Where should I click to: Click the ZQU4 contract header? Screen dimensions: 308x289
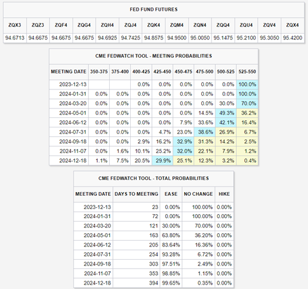pos(246,25)
